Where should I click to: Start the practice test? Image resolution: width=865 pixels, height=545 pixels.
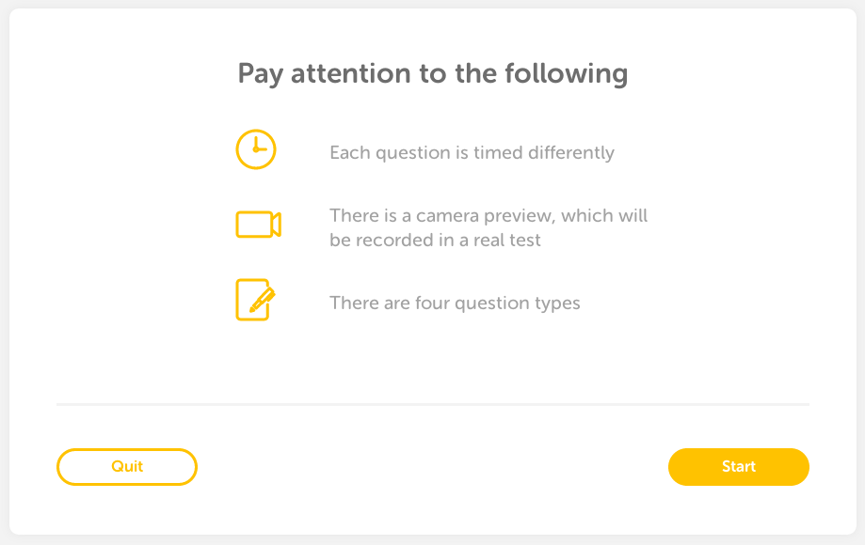point(739,467)
